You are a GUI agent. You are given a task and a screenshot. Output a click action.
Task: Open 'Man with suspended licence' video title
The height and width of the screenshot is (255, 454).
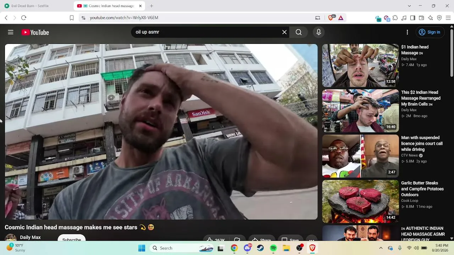(422, 143)
